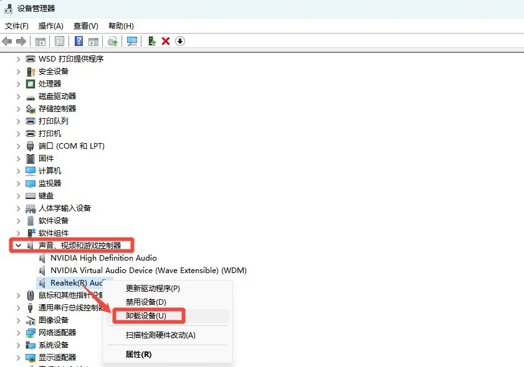The height and width of the screenshot is (367, 524).
Task: Click the 键盘 keyboard icon
Action: (x=31, y=196)
